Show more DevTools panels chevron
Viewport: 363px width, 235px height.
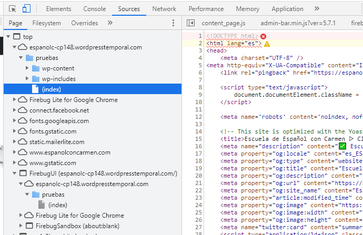[317, 9]
